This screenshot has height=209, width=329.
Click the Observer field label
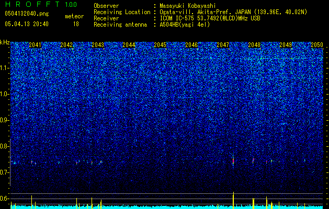[x=106, y=6]
